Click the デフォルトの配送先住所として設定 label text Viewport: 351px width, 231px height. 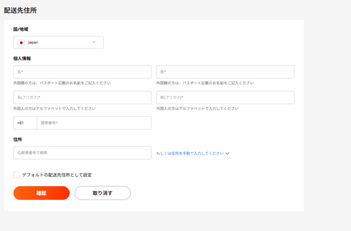[x=57, y=175]
